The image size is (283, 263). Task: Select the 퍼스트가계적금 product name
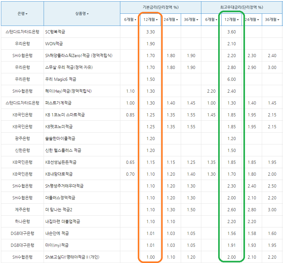click(x=58, y=103)
